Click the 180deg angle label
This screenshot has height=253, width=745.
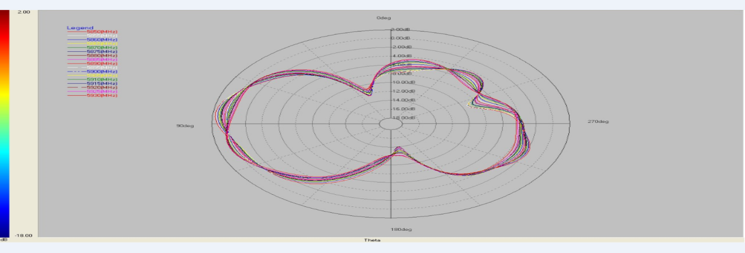(x=401, y=229)
